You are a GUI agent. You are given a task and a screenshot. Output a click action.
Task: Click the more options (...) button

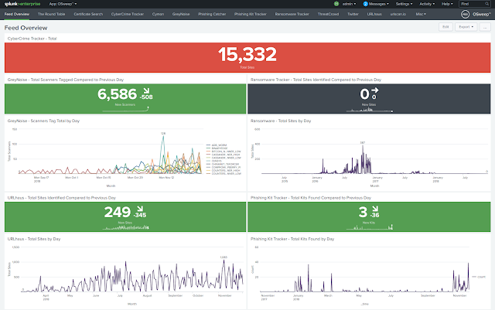tap(485, 27)
